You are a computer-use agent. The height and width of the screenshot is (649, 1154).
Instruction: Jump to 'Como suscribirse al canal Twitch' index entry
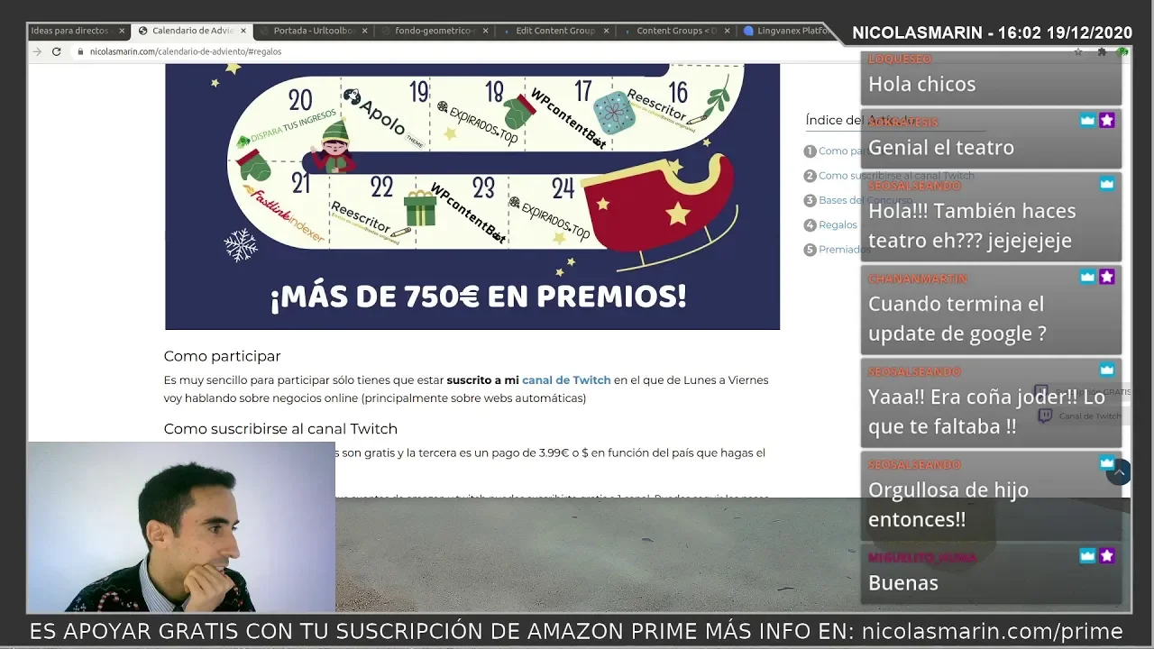coord(896,176)
